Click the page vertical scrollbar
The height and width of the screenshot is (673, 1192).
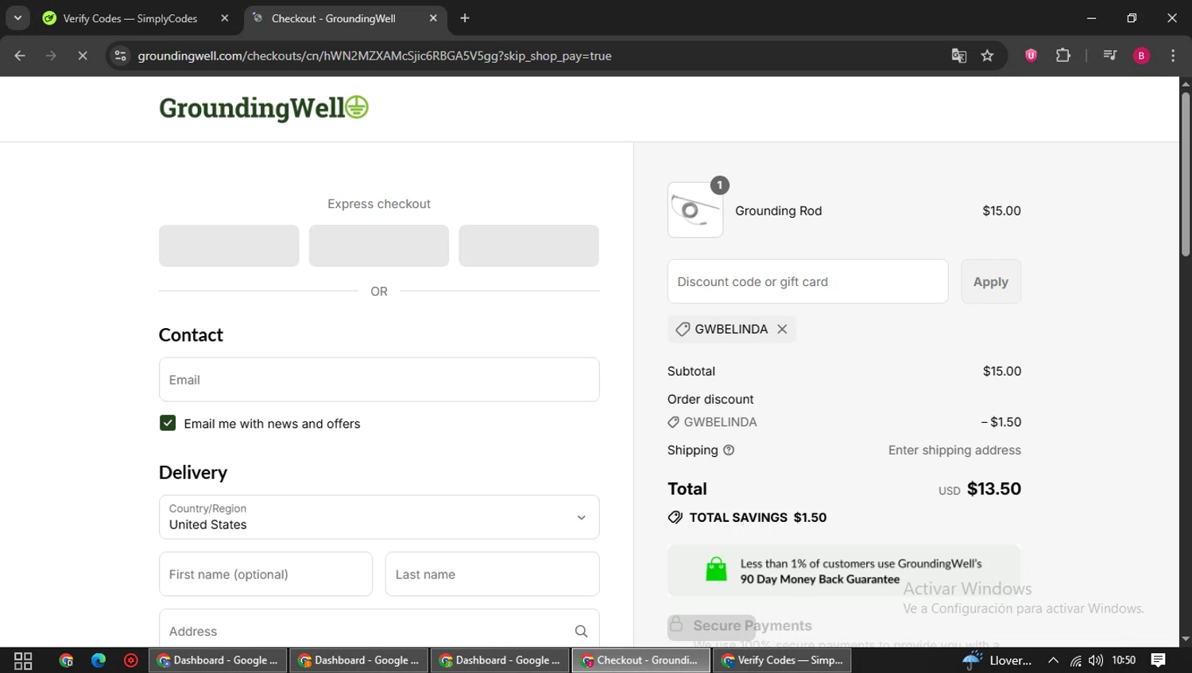(1185, 174)
